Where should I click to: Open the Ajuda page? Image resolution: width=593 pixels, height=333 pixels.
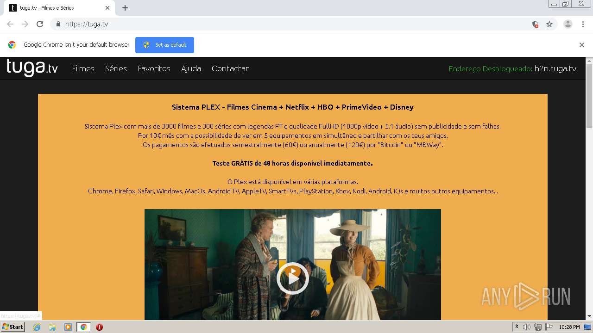[191, 68]
